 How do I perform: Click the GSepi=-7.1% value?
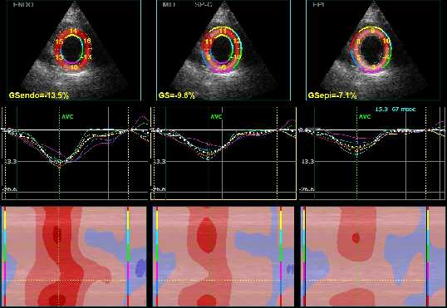pos(332,95)
